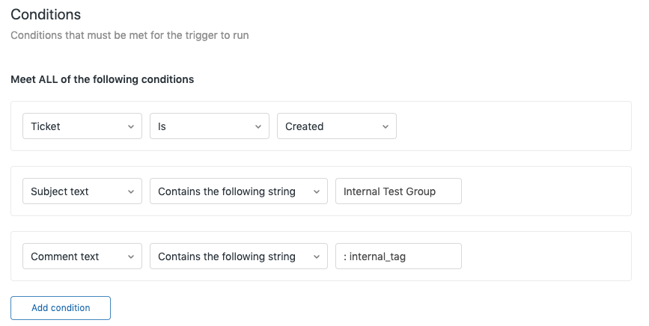The width and height of the screenshot is (649, 326).
Task: Click into the internal_tag value field
Action: click(398, 256)
